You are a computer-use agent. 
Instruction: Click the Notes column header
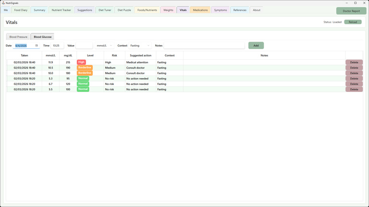pos(264,56)
